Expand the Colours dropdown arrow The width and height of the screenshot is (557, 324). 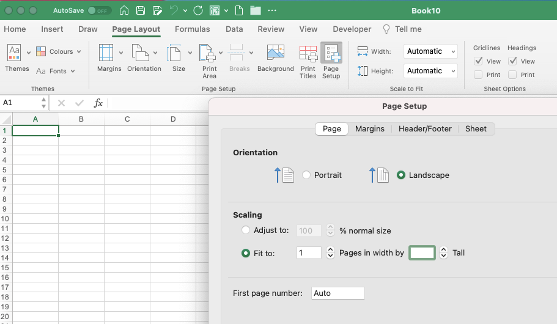(79, 51)
